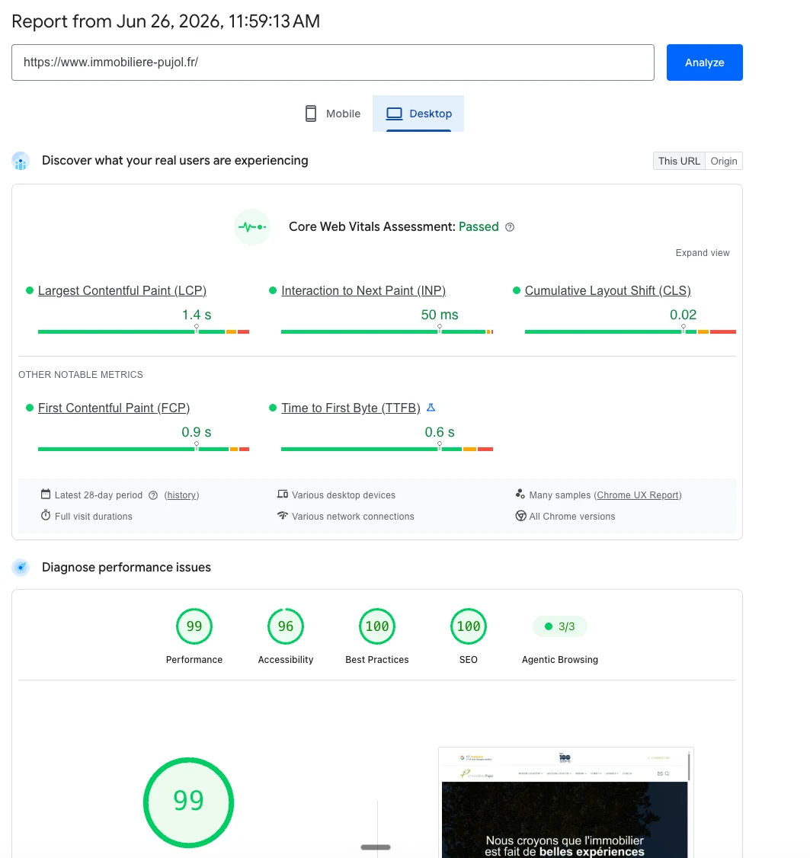Open Agentic Browsing 3/3 badge
This screenshot has width=810, height=858.
[x=560, y=626]
